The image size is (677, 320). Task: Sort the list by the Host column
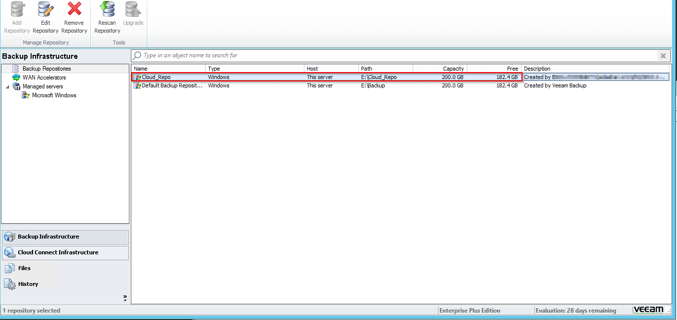point(331,69)
